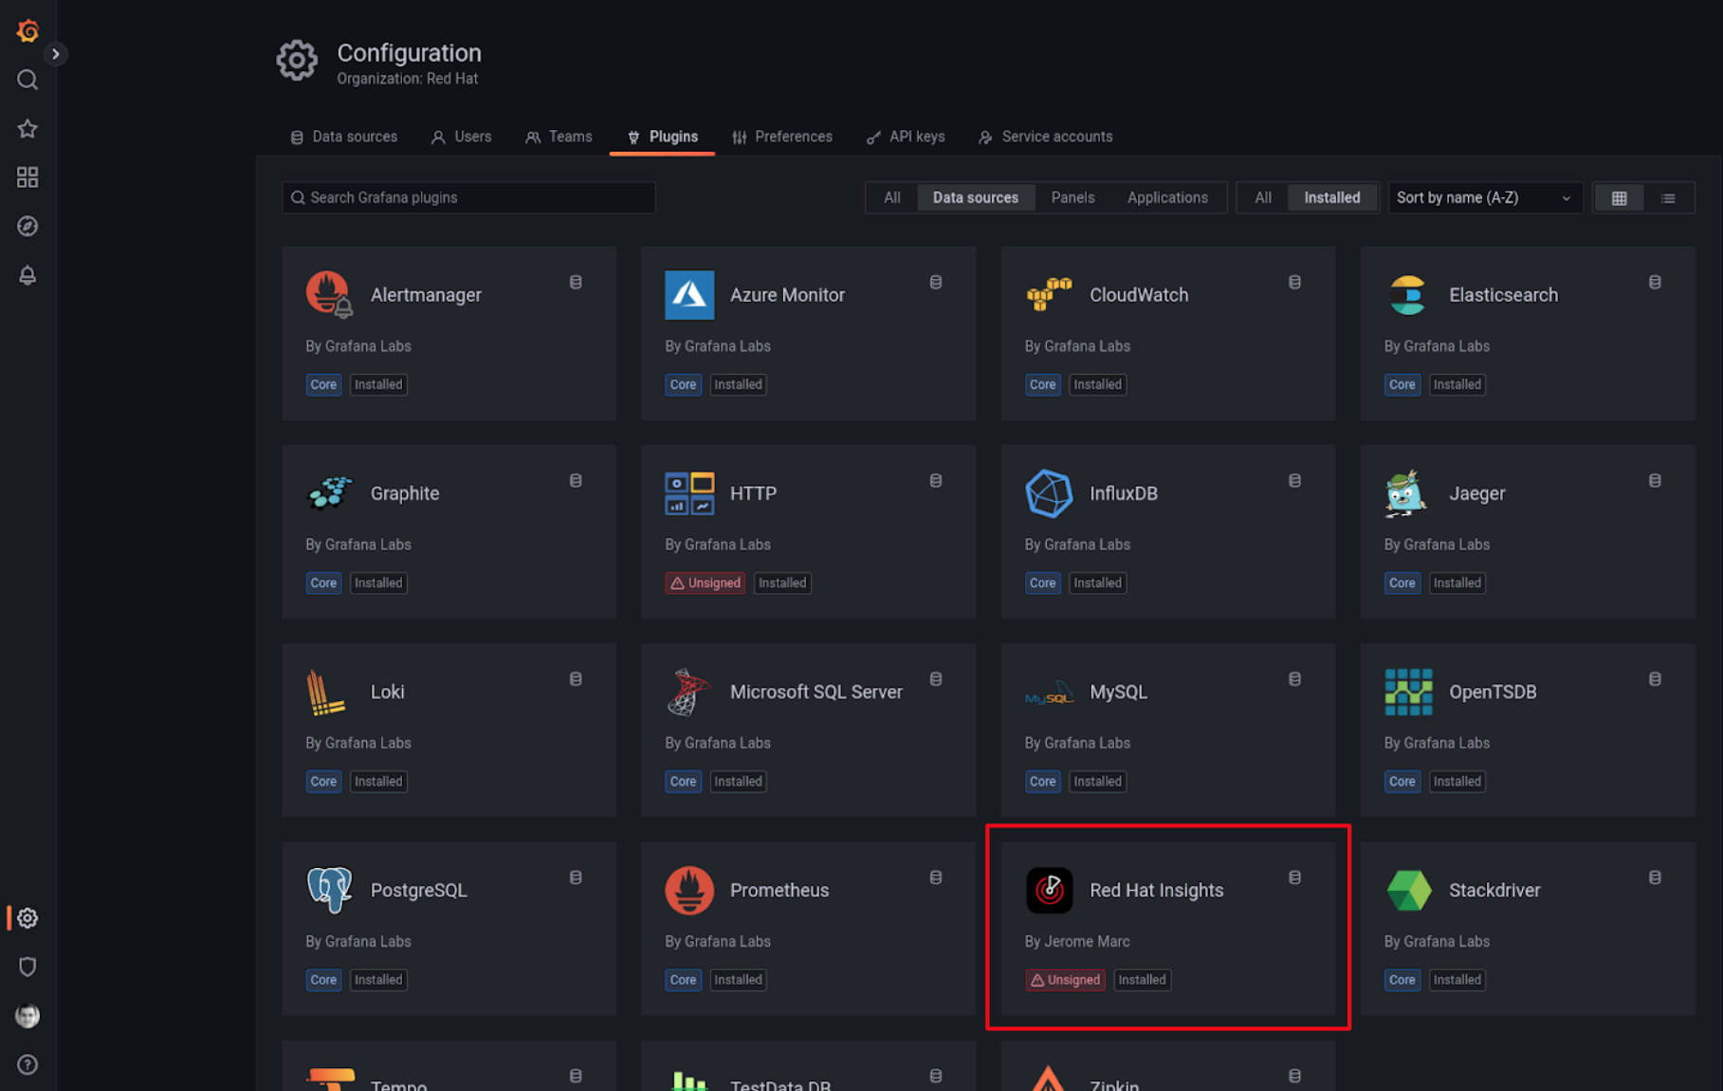Click Unsigned badge on Red Hat Insights
This screenshot has height=1091, width=1723.
pyautogui.click(x=1064, y=980)
